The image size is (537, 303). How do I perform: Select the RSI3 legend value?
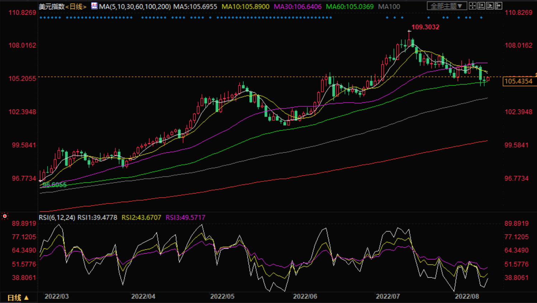185,218
